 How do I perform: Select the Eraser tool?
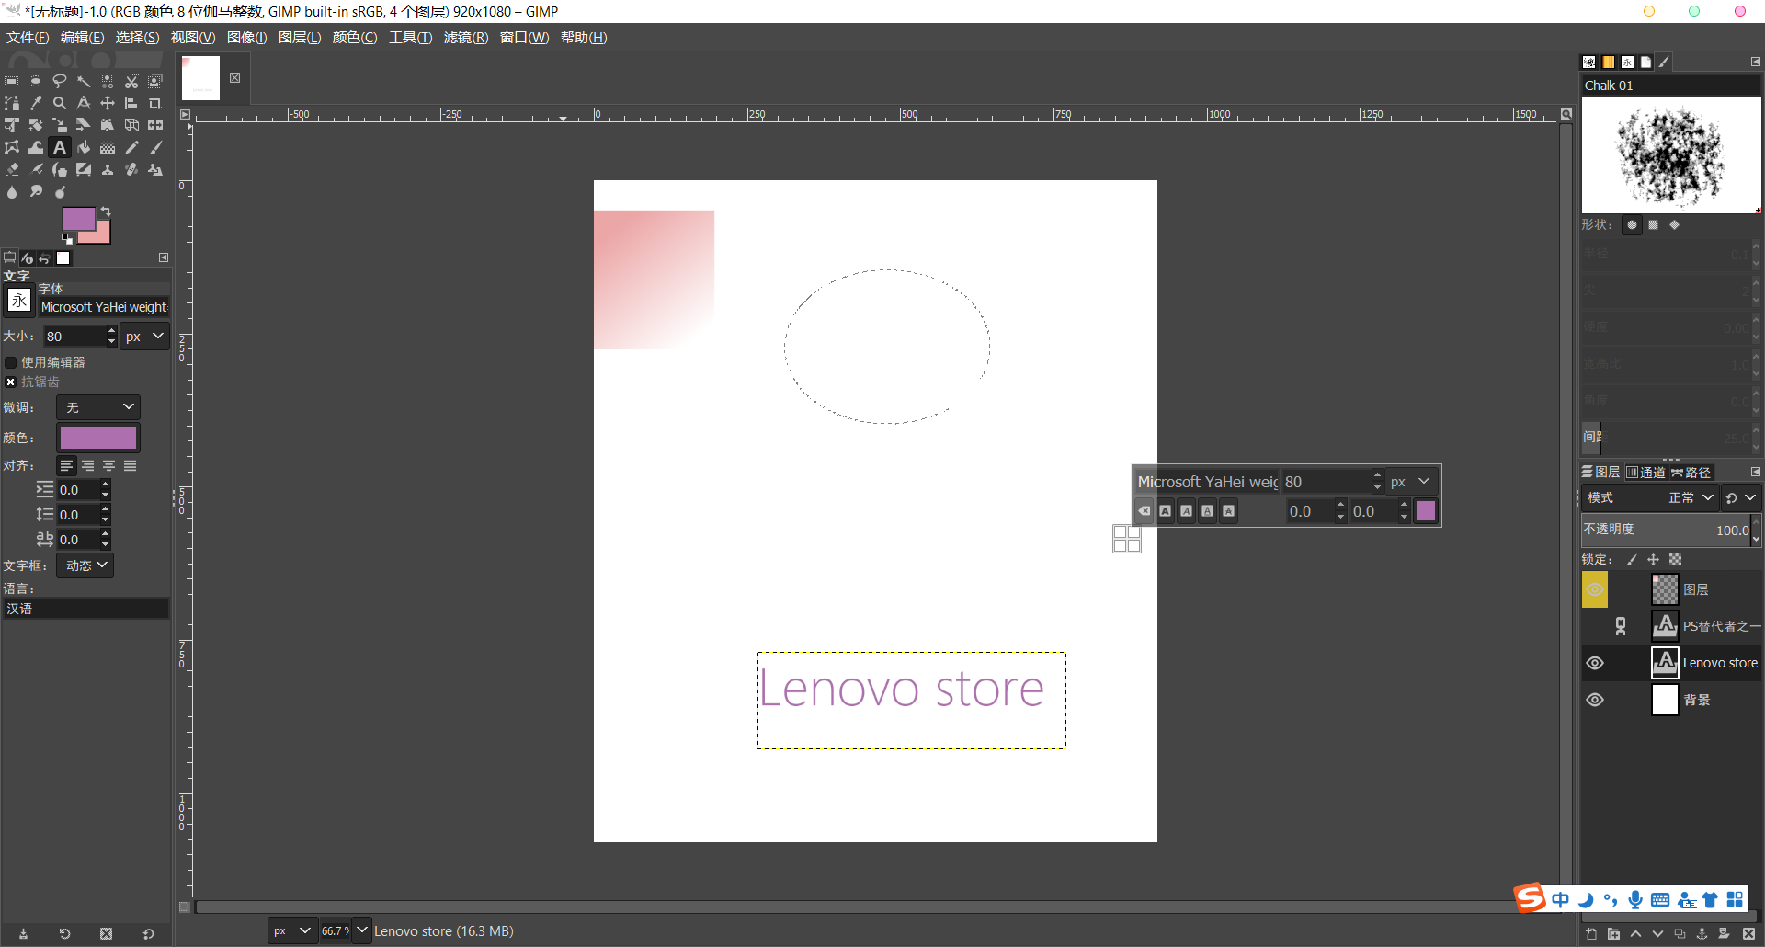click(x=12, y=169)
